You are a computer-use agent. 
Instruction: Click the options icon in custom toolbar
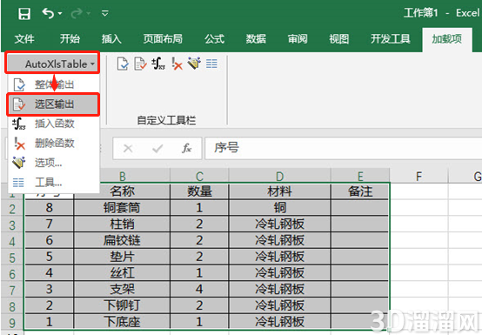(x=194, y=64)
